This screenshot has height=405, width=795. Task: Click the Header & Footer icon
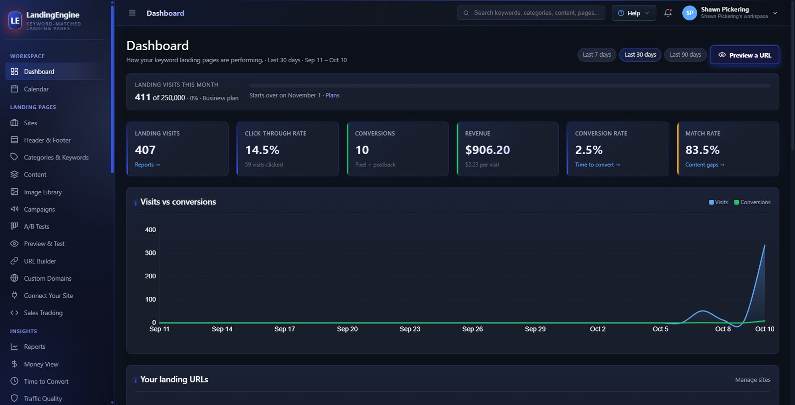point(14,140)
